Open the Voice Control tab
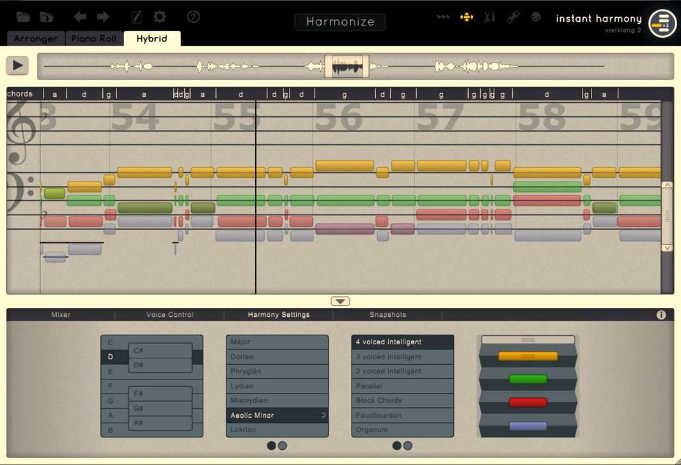 170,314
